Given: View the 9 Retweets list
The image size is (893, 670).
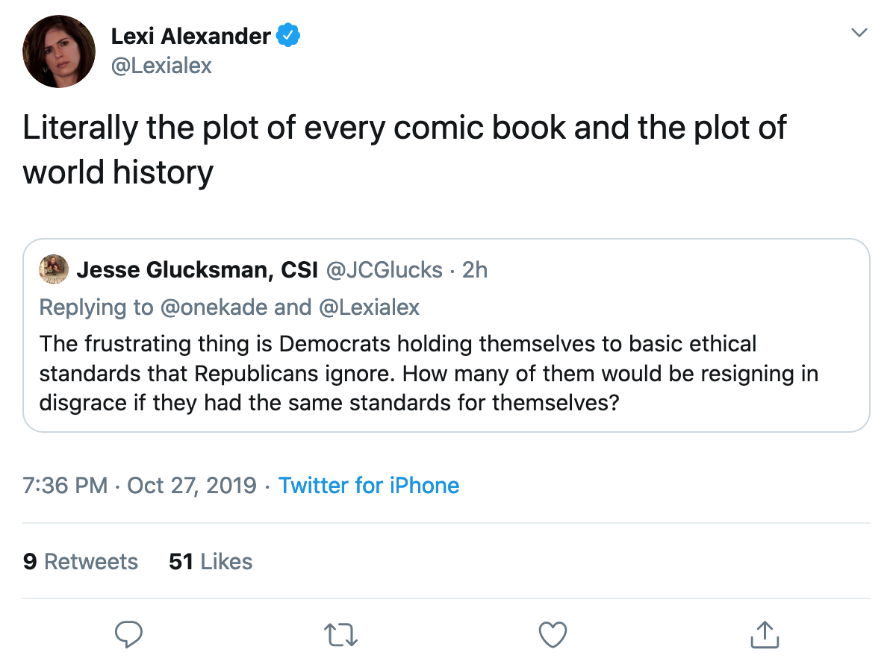Looking at the screenshot, I should click(81, 561).
